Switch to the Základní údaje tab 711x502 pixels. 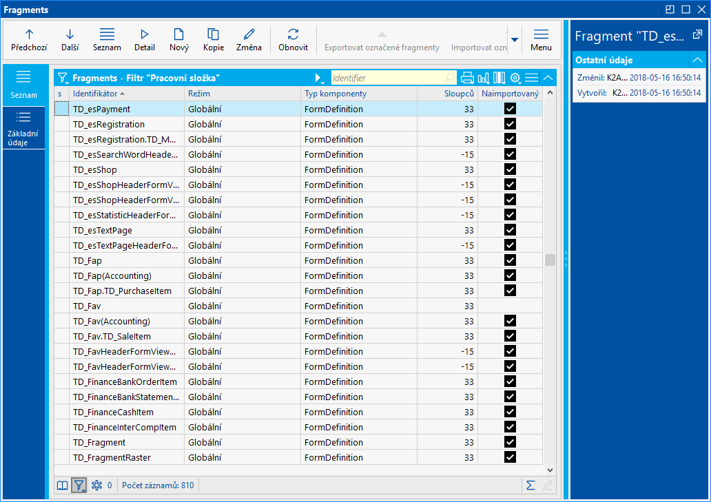point(23,127)
